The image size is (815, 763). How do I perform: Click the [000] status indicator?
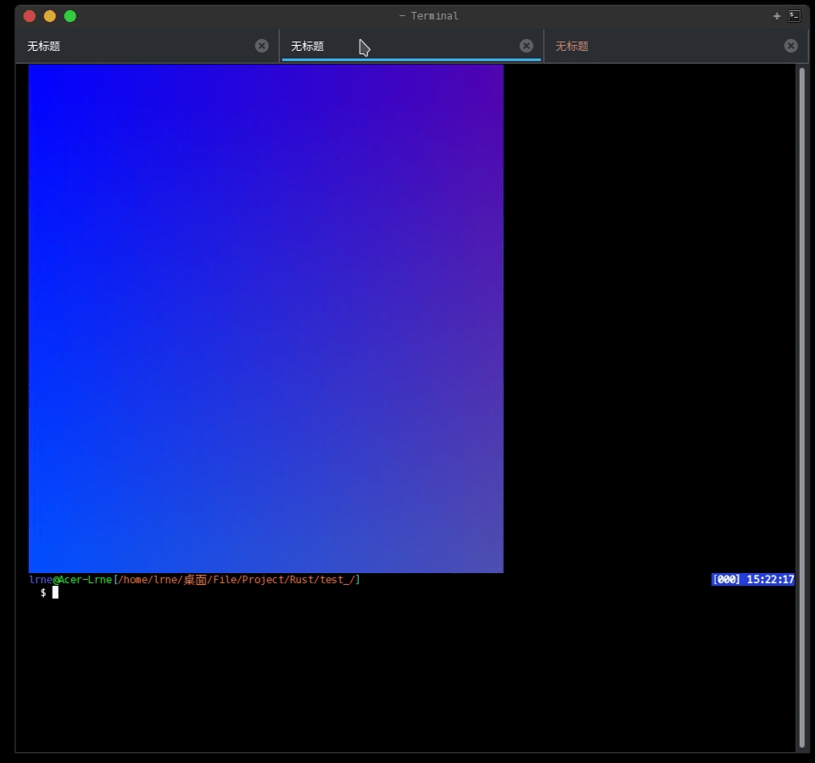point(725,579)
